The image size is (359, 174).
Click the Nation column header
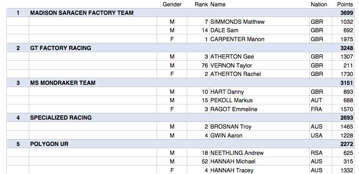319,4
